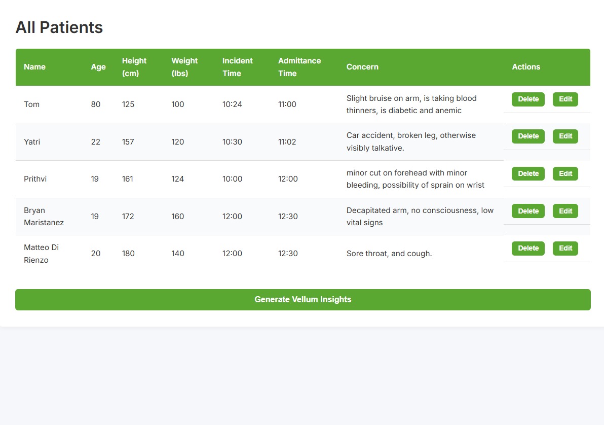The height and width of the screenshot is (425, 604).
Task: Click the Age column header
Action: click(x=98, y=67)
